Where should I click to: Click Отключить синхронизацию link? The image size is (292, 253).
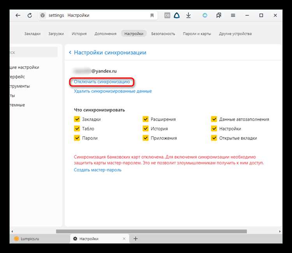102,82
